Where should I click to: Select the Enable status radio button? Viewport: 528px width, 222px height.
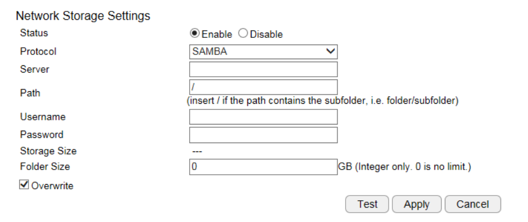click(195, 34)
